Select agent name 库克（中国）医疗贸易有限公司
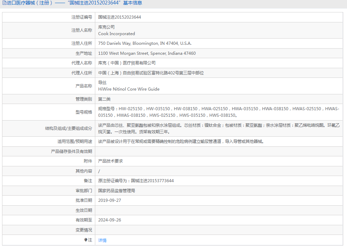 pos(127,63)
